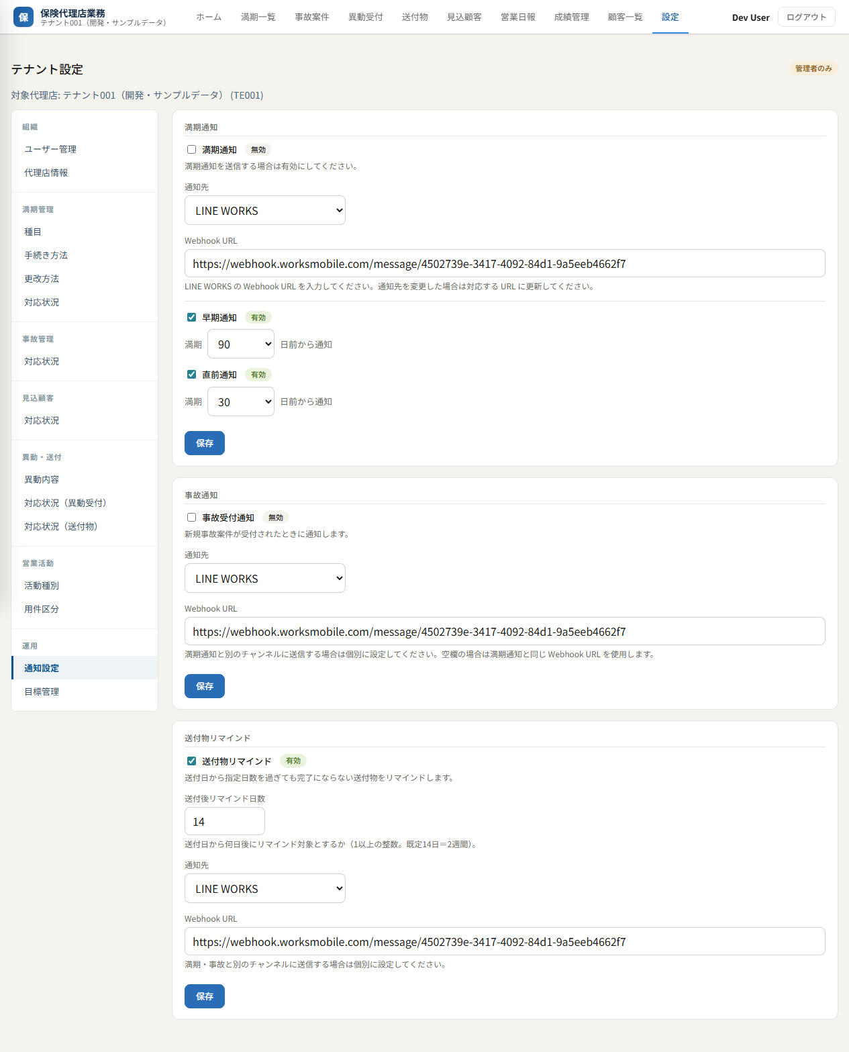Open the 成績管理 tab
This screenshot has width=849, height=1052.
[572, 17]
